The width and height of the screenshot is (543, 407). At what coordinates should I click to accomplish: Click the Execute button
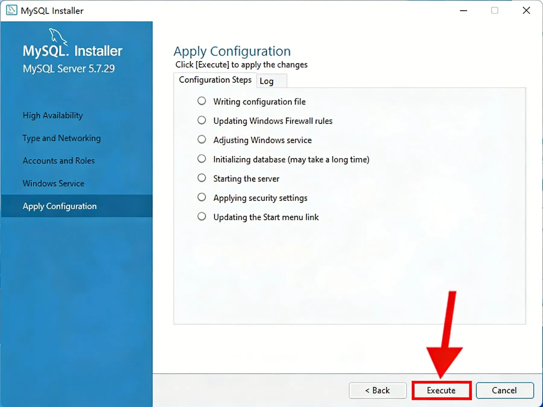click(x=441, y=390)
